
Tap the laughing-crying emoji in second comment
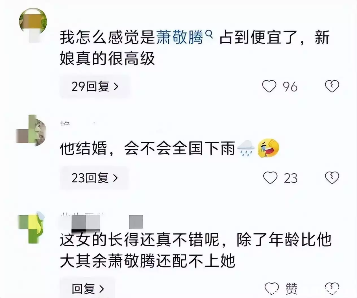[268, 148]
